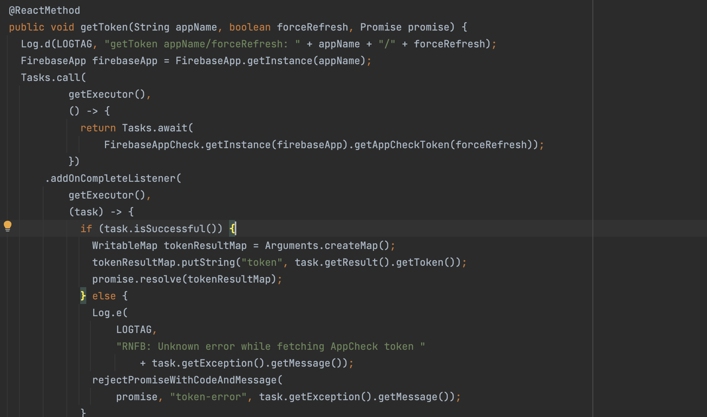Screen dimensions: 707x417
Task: Click the 'Tasks.call(' line
Action: pos(53,78)
